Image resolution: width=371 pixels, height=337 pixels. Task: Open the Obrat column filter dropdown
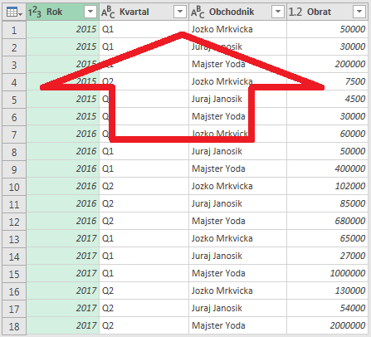click(359, 12)
